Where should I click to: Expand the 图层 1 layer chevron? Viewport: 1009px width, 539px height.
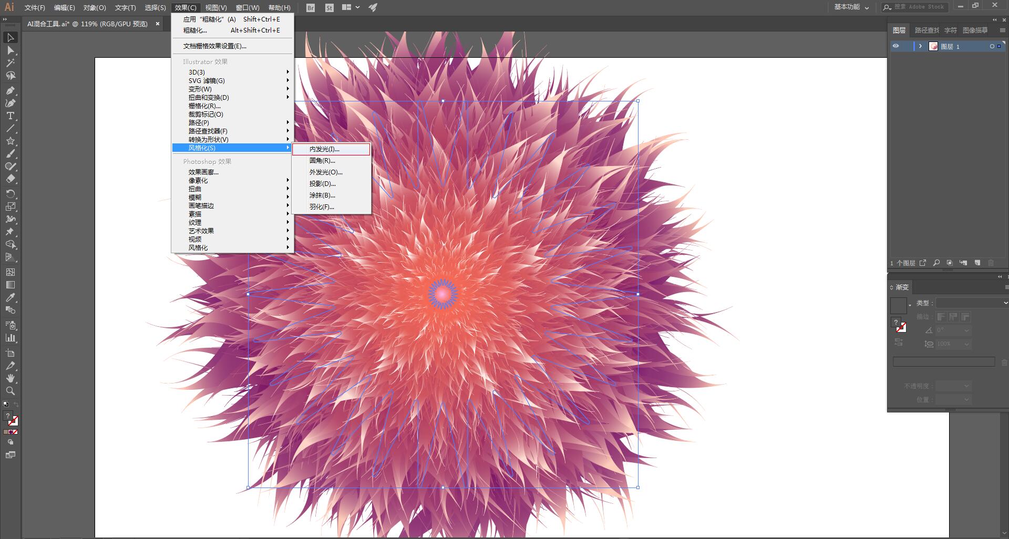(x=920, y=46)
